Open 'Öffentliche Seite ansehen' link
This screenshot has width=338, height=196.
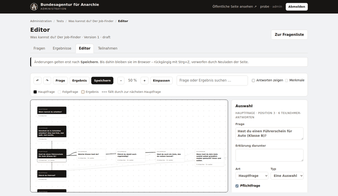(x=234, y=7)
